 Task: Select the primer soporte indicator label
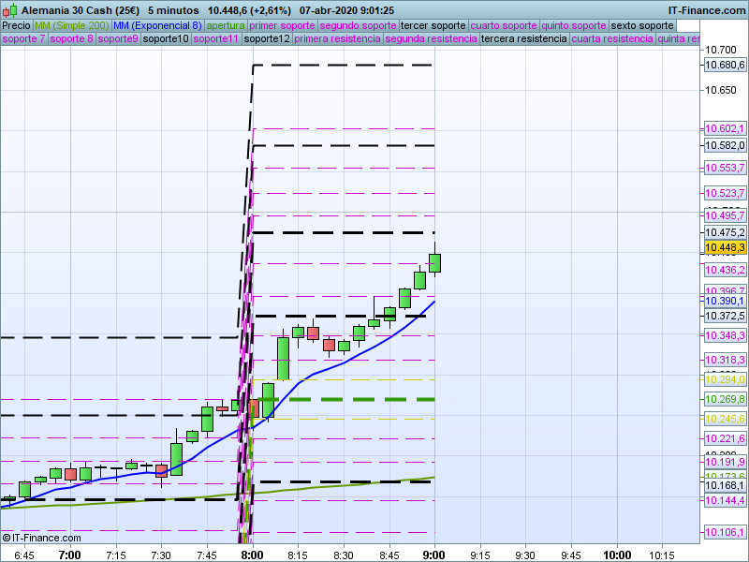[283, 25]
